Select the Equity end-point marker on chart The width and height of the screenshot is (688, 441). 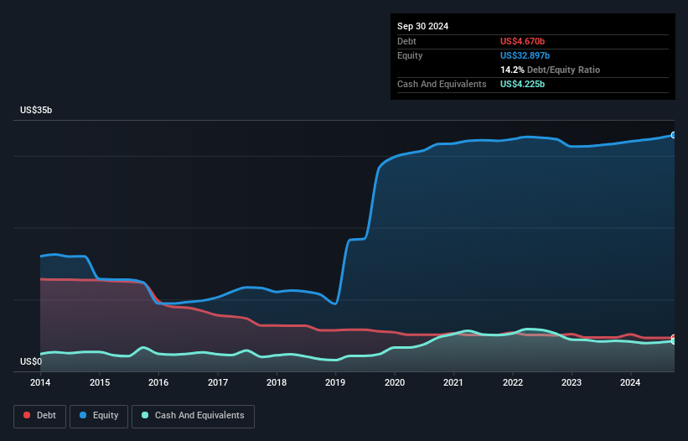[674, 135]
